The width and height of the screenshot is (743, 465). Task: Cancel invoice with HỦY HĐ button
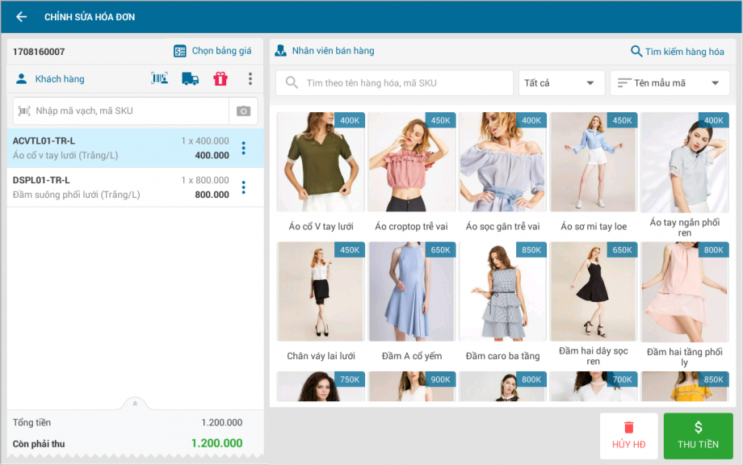pyautogui.click(x=629, y=436)
